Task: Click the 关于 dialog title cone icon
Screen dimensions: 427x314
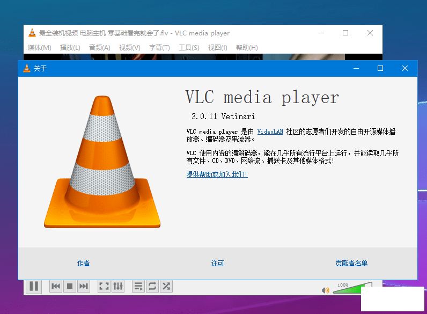Action: point(27,68)
